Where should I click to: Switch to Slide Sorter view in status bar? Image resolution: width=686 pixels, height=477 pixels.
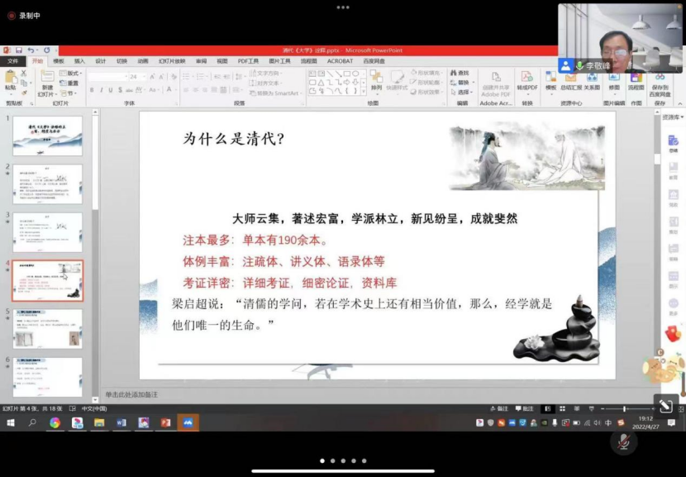562,408
